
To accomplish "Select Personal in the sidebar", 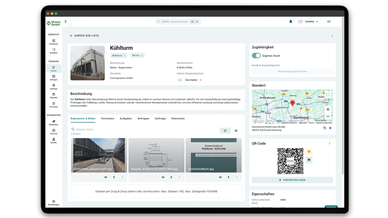I will tap(53, 132).
